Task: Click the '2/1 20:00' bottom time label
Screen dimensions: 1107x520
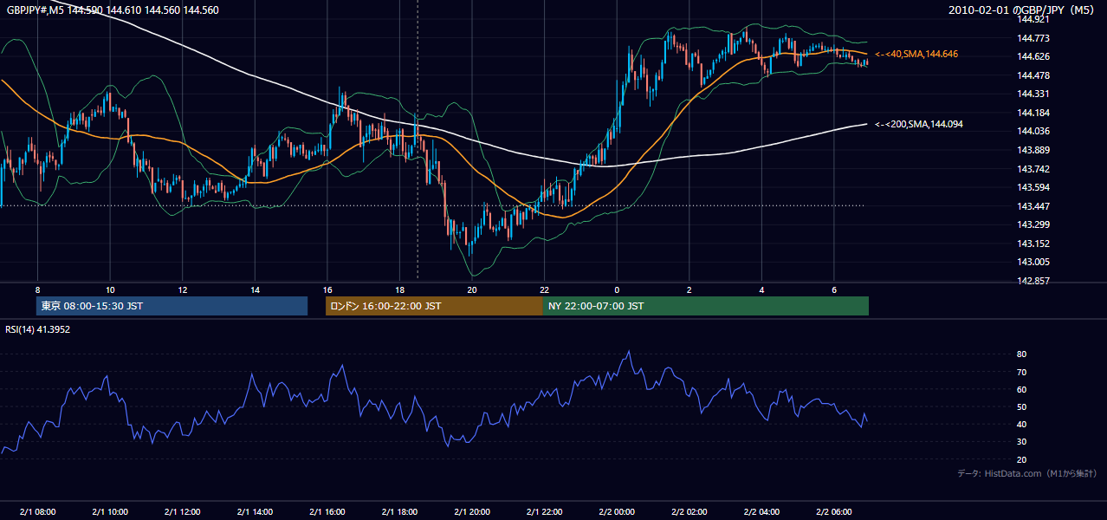Action: pos(472,511)
